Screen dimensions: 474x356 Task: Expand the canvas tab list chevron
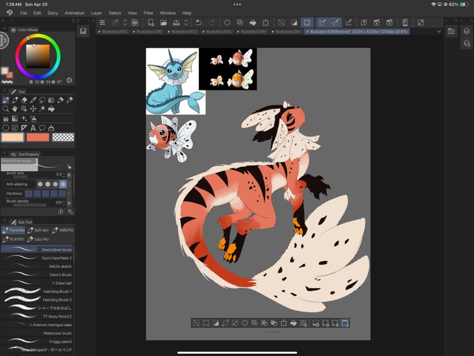pyautogui.click(x=438, y=31)
